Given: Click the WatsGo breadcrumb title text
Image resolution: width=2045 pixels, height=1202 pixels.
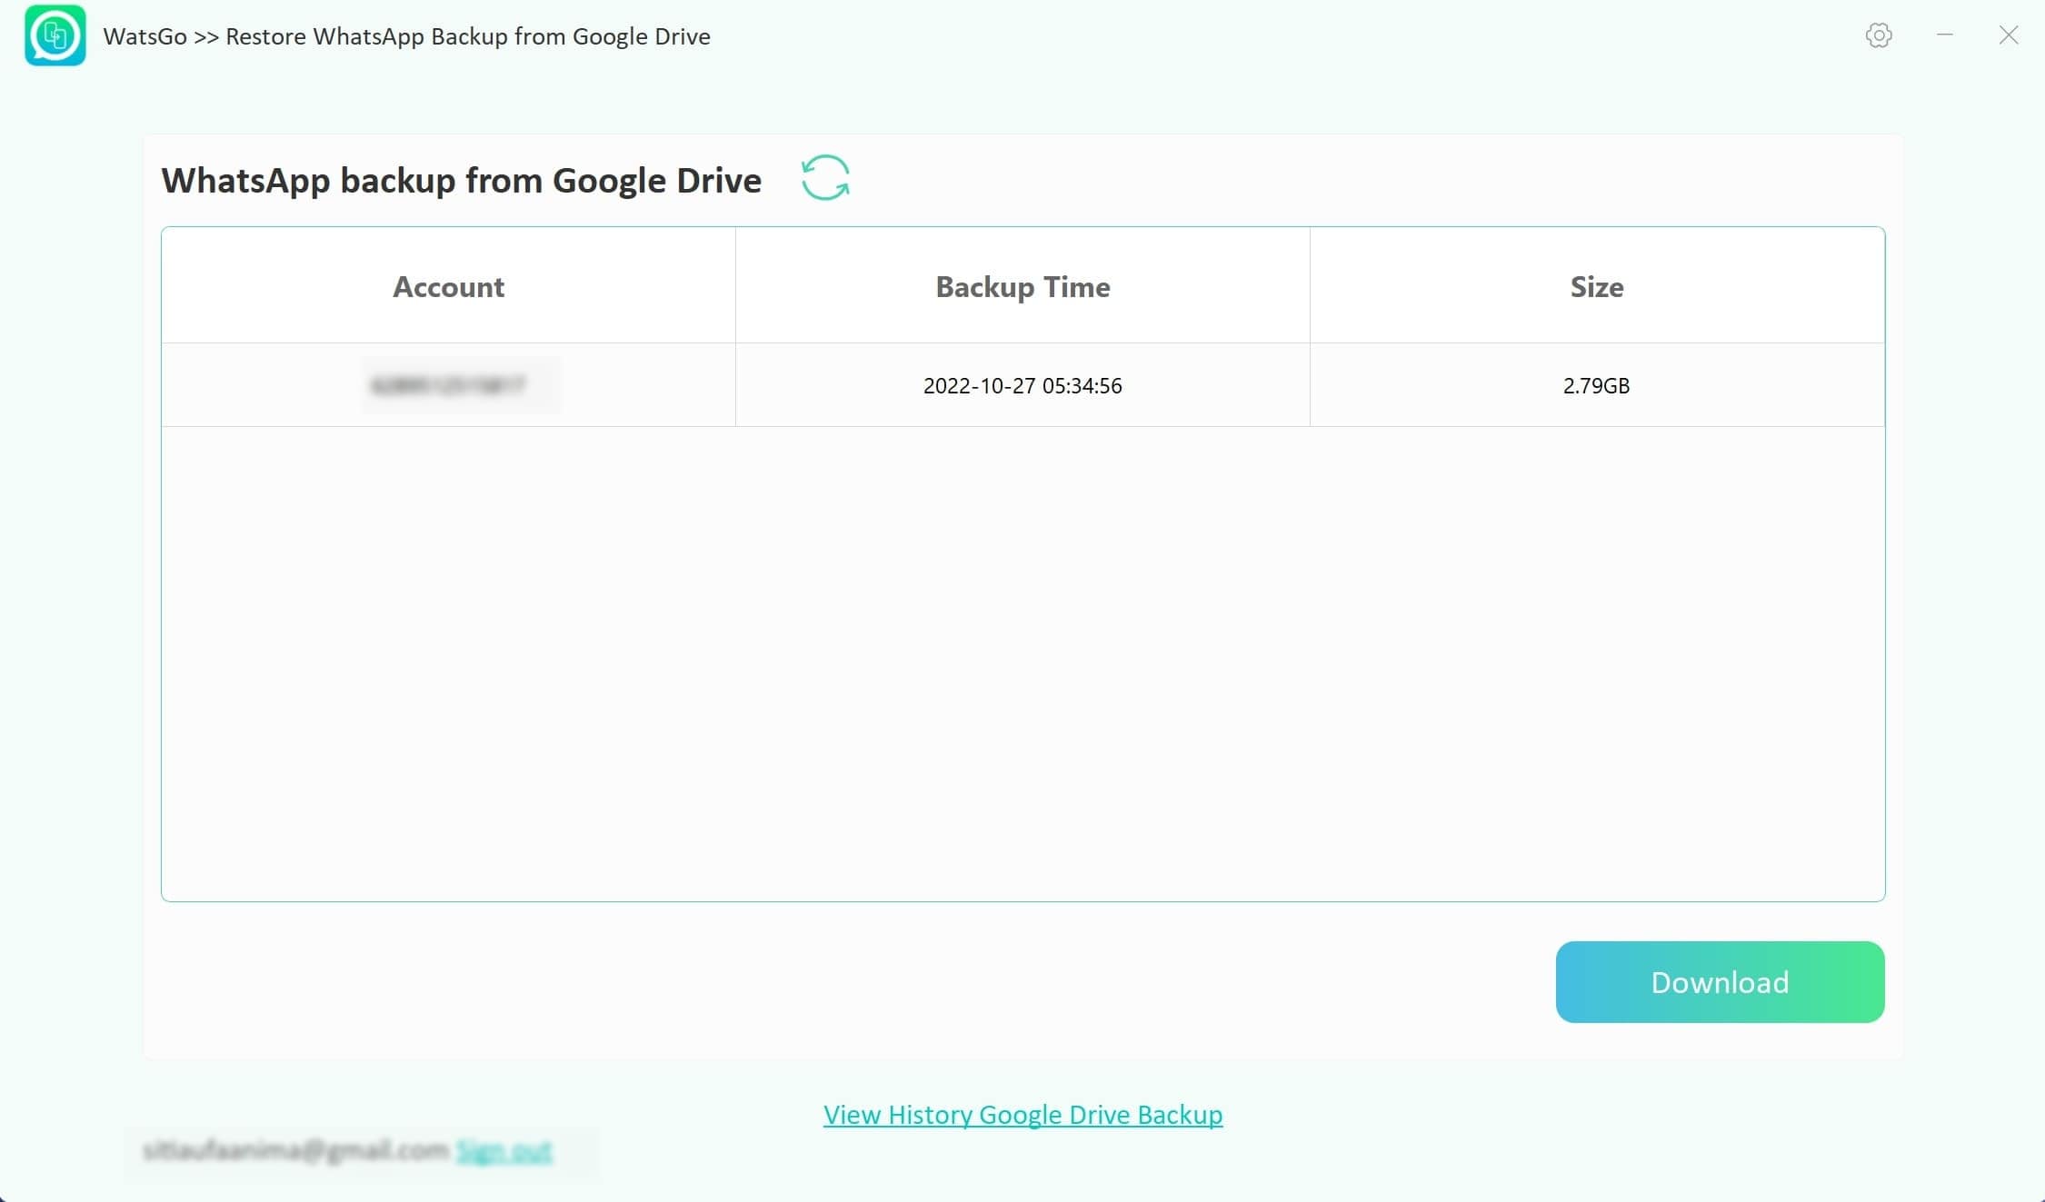Looking at the screenshot, I should [x=145, y=36].
